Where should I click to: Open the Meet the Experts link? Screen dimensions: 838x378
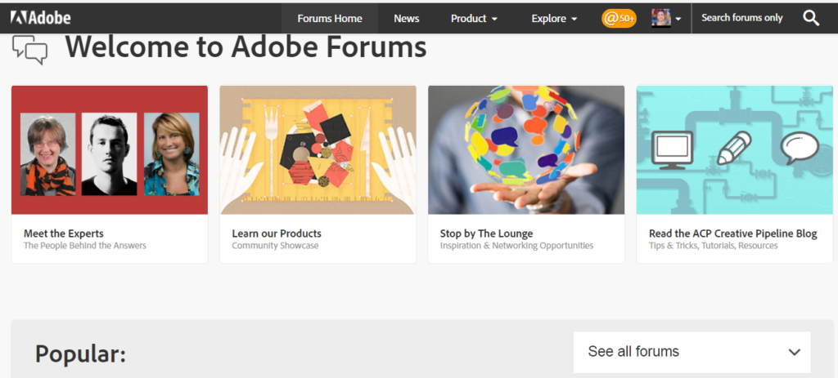click(64, 233)
